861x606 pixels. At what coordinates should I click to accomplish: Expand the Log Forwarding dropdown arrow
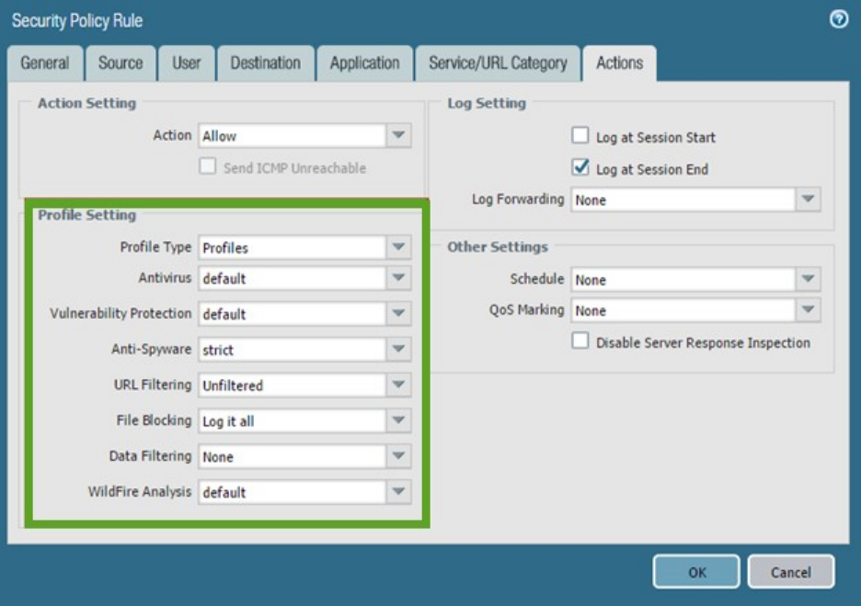click(809, 200)
